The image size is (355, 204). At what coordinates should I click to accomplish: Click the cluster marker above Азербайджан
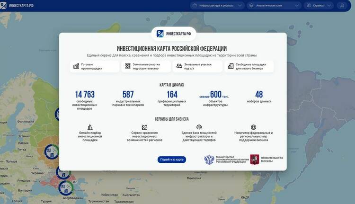click(66, 188)
